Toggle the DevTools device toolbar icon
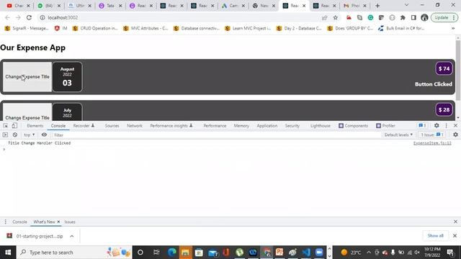 (x=14, y=126)
